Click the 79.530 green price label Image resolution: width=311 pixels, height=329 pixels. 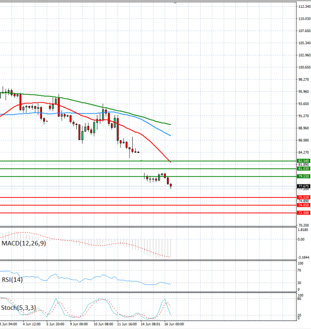pyautogui.click(x=304, y=177)
